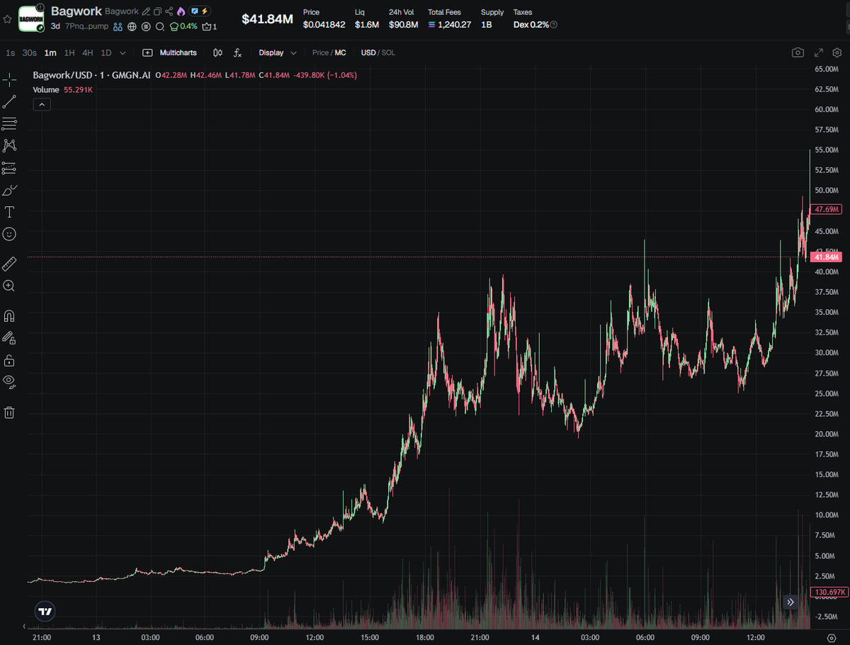Expand the Display options dropdown
The width and height of the screenshot is (850, 645).
[277, 52]
